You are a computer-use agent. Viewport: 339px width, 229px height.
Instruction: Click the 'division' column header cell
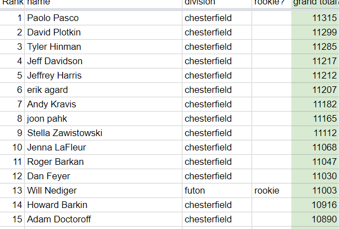[x=216, y=3]
